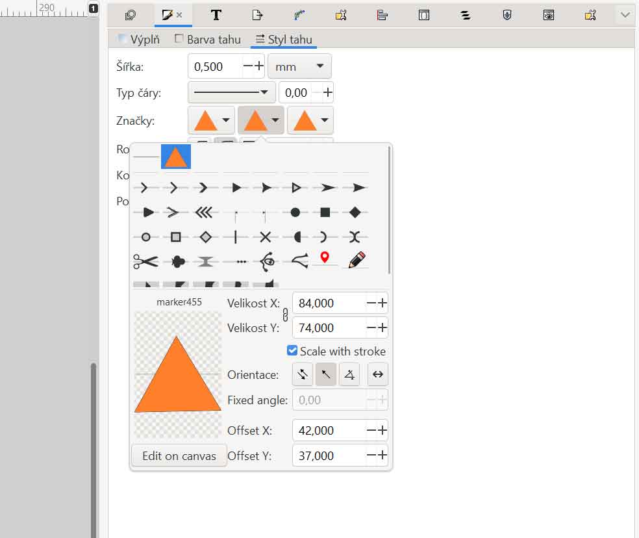The height and width of the screenshot is (538, 639).
Task: Click the lock aspect ratio chain icon
Action: point(285,315)
